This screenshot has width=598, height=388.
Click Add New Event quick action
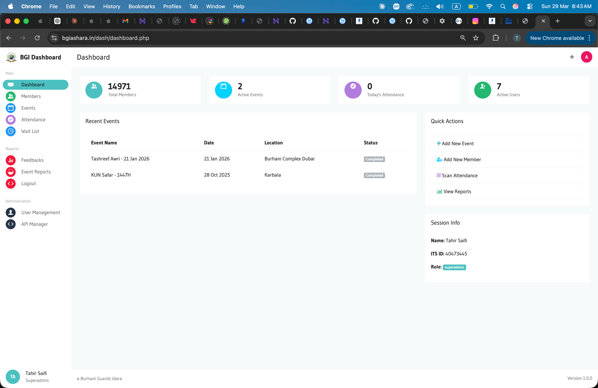pos(457,144)
